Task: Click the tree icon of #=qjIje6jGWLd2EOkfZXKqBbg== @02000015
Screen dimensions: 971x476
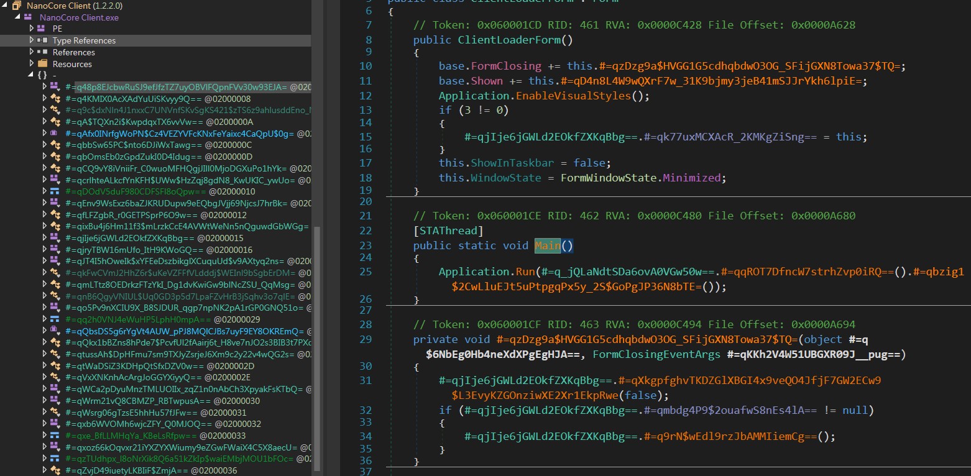Action: click(54, 238)
